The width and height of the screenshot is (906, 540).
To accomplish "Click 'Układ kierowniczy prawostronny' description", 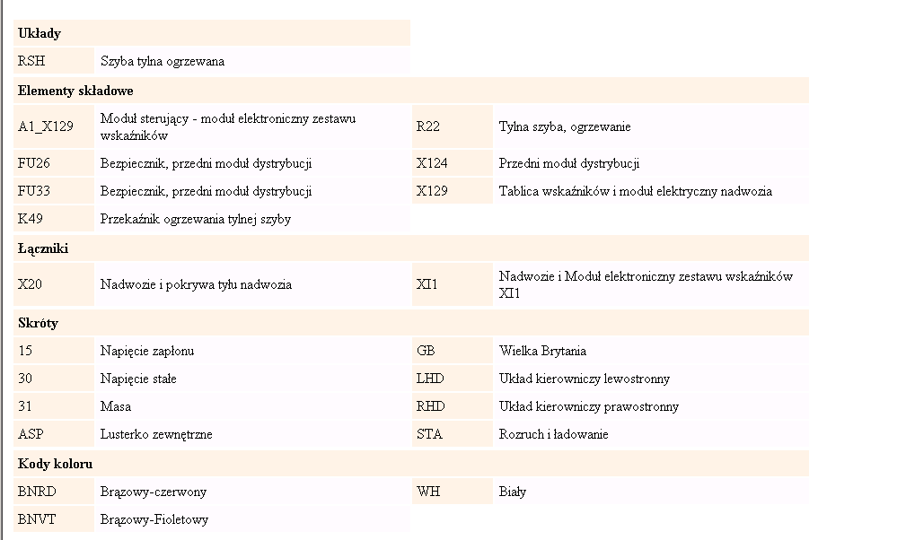I will click(588, 406).
